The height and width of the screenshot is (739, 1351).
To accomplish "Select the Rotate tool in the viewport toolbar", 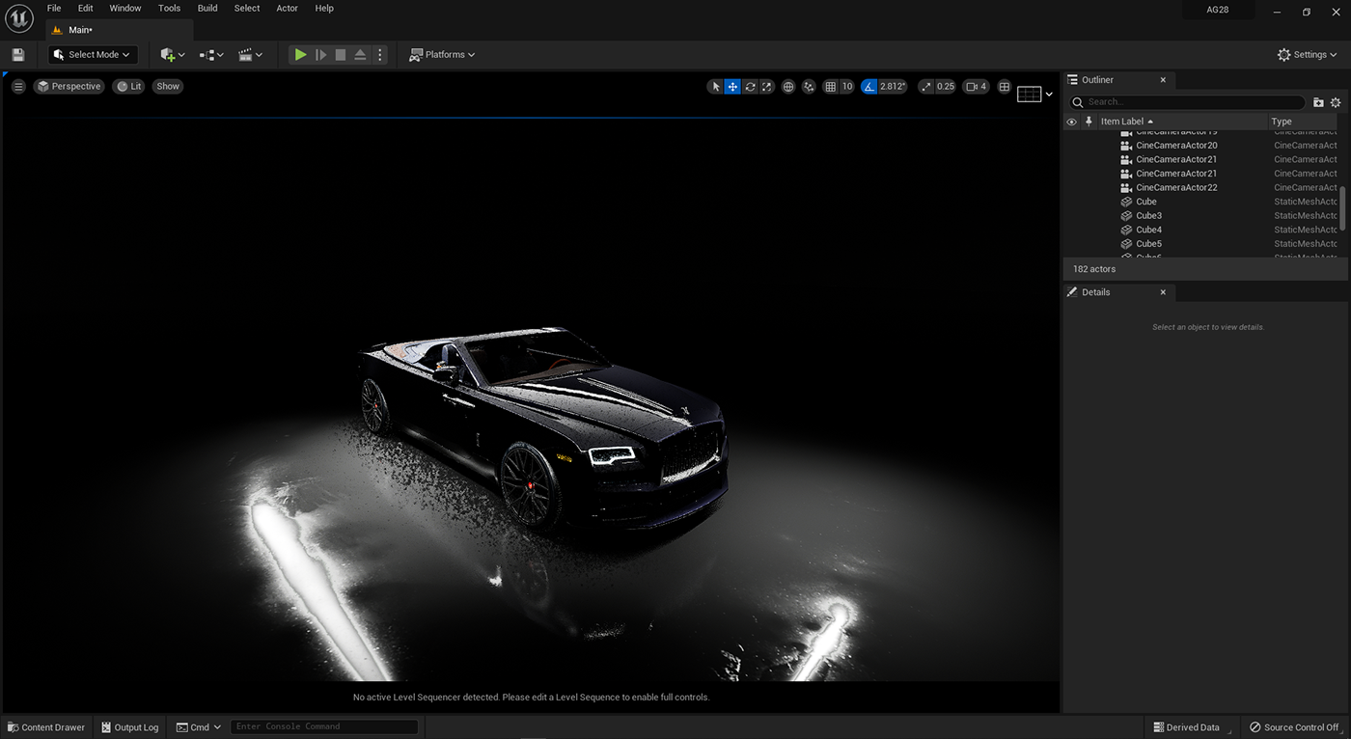I will coord(750,86).
